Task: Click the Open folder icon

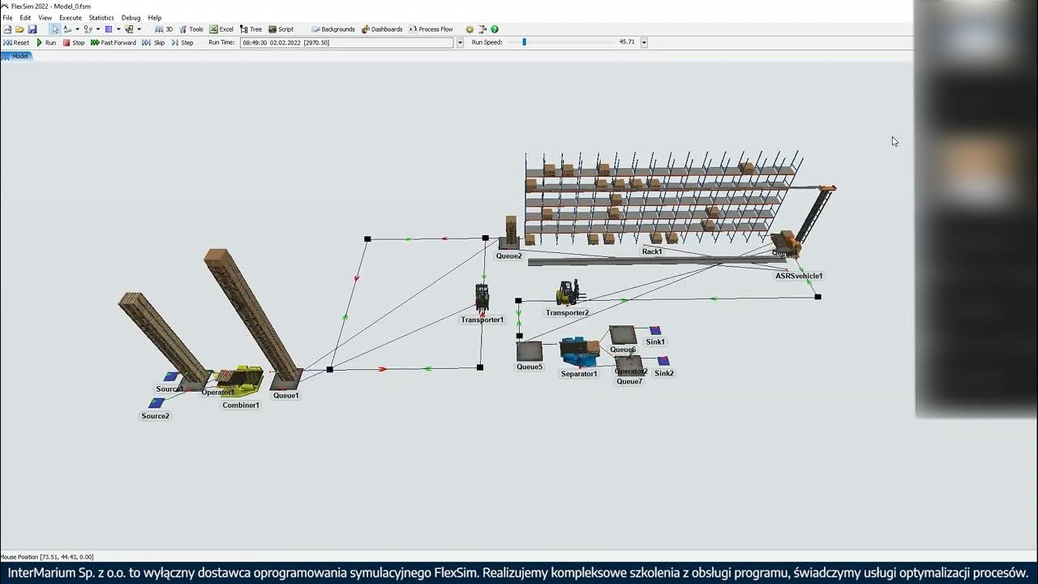Action: point(19,29)
